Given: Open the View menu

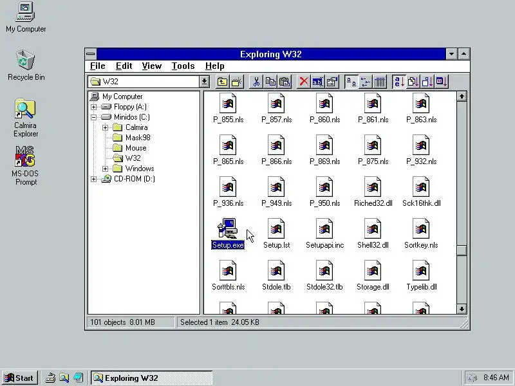Looking at the screenshot, I should pyautogui.click(x=152, y=66).
